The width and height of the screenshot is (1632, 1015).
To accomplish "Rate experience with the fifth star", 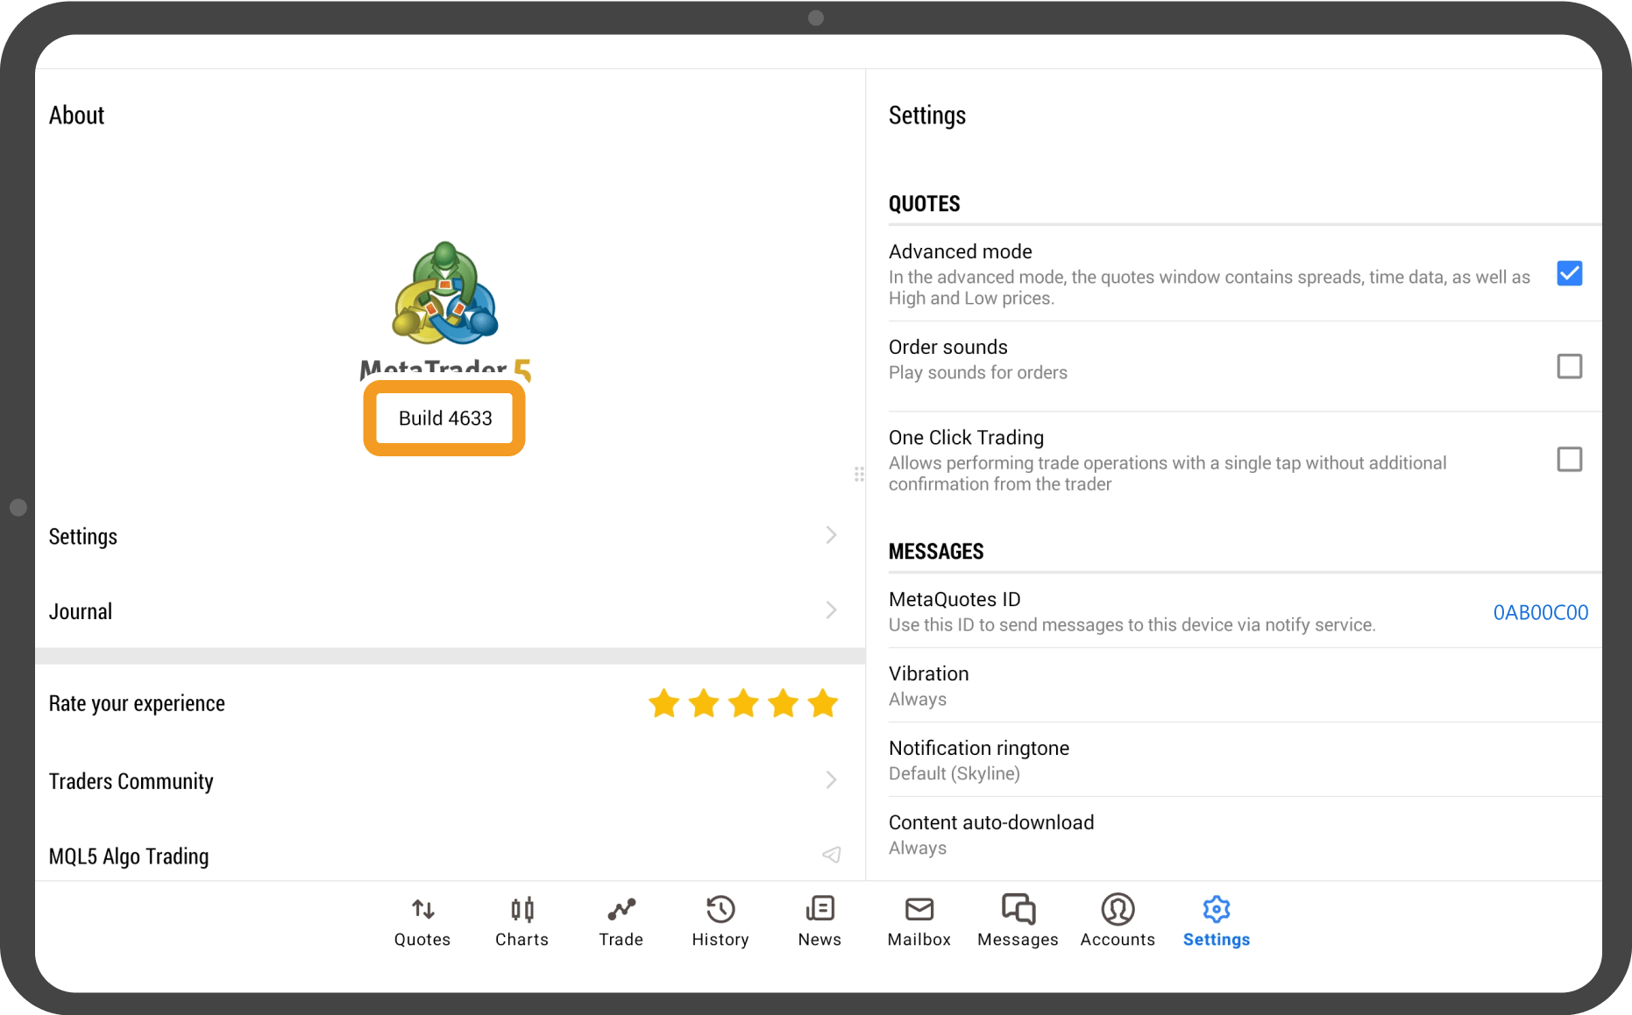I will pyautogui.click(x=823, y=702).
